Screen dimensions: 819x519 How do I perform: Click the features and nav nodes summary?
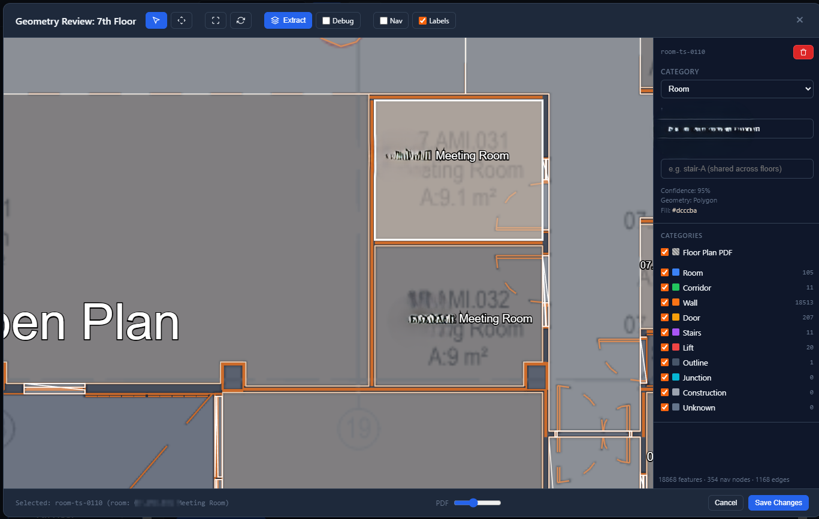[x=724, y=479]
